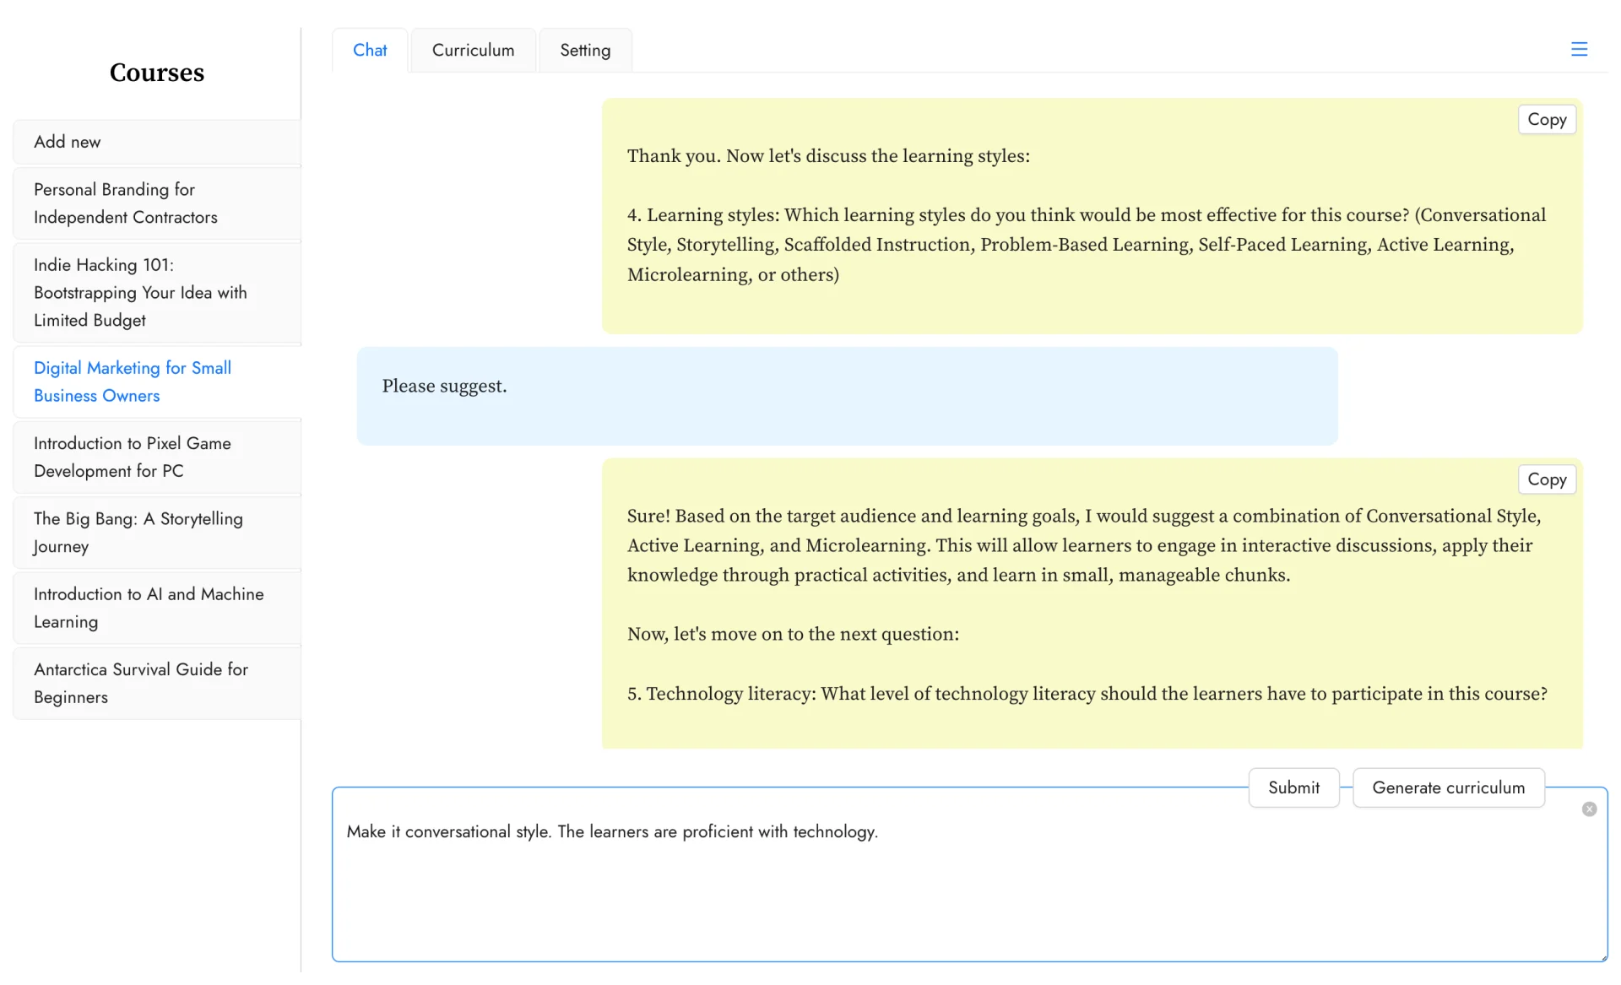Clear the text input with X icon
Viewport: 1621px width, 985px height.
(x=1589, y=809)
